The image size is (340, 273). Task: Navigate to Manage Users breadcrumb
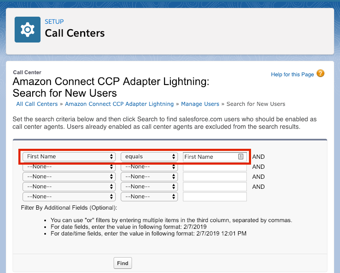pyautogui.click(x=200, y=104)
